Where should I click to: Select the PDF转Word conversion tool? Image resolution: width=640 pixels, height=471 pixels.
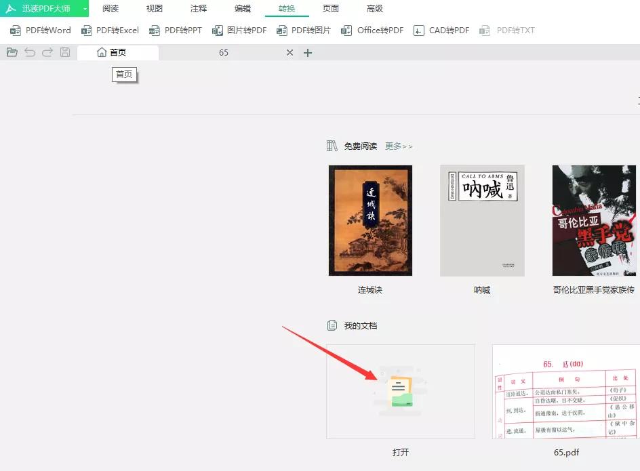pyautogui.click(x=39, y=30)
